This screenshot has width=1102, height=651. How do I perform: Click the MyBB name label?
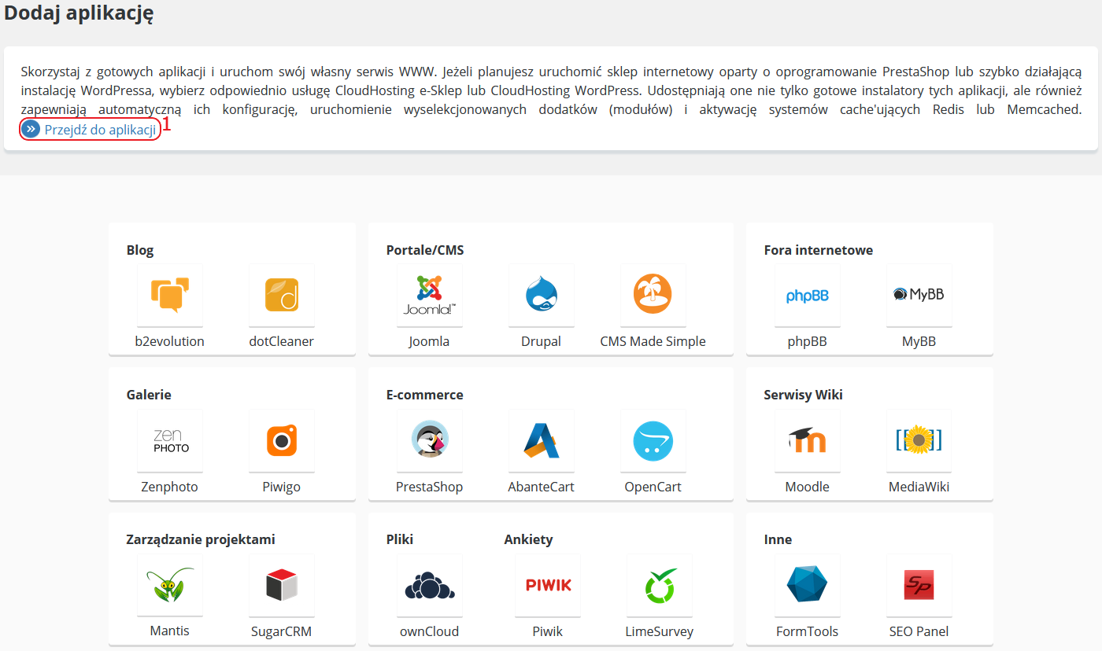919,341
